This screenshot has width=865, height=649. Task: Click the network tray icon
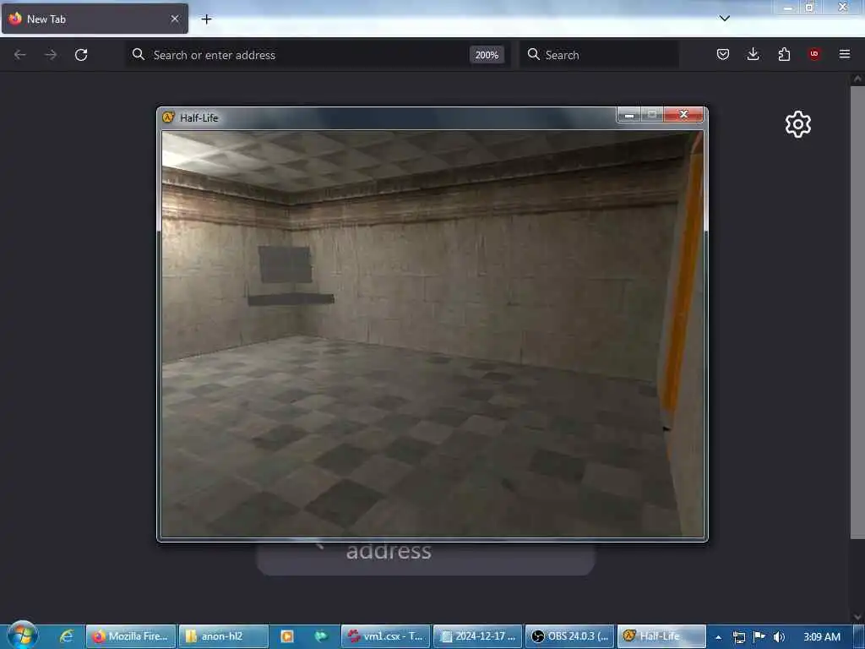[x=738, y=637]
